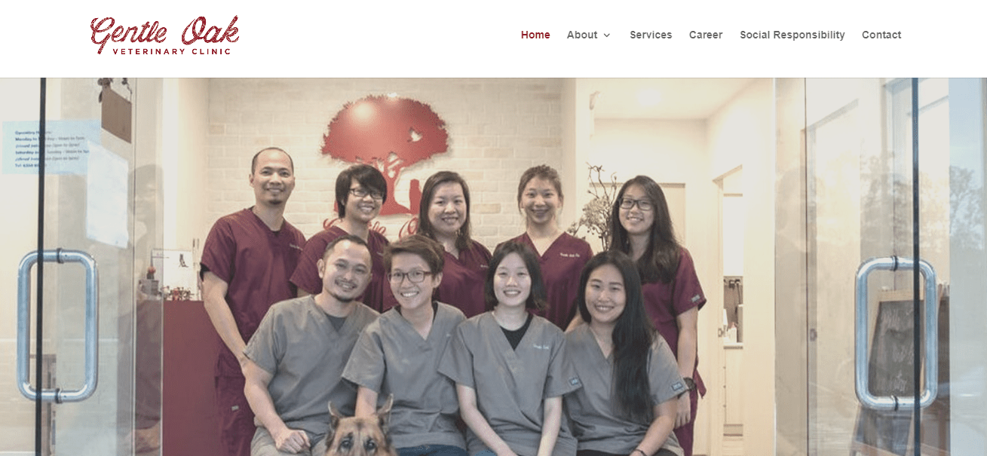The height and width of the screenshot is (456, 987).
Task: Visit the Career page
Action: coord(706,35)
